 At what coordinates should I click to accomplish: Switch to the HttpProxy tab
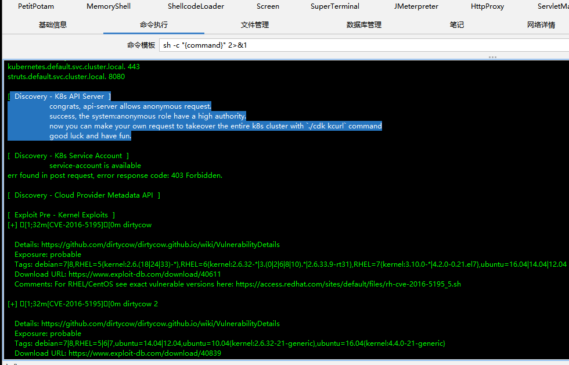pyautogui.click(x=487, y=6)
